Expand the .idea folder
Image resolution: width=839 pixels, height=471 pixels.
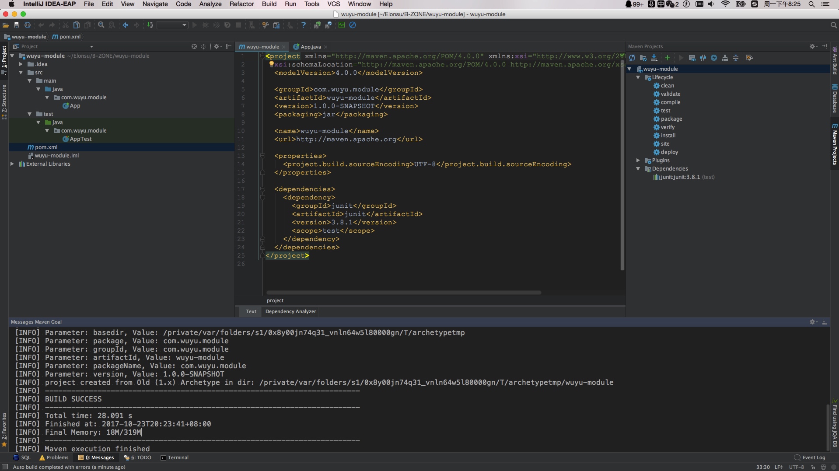pyautogui.click(x=21, y=64)
